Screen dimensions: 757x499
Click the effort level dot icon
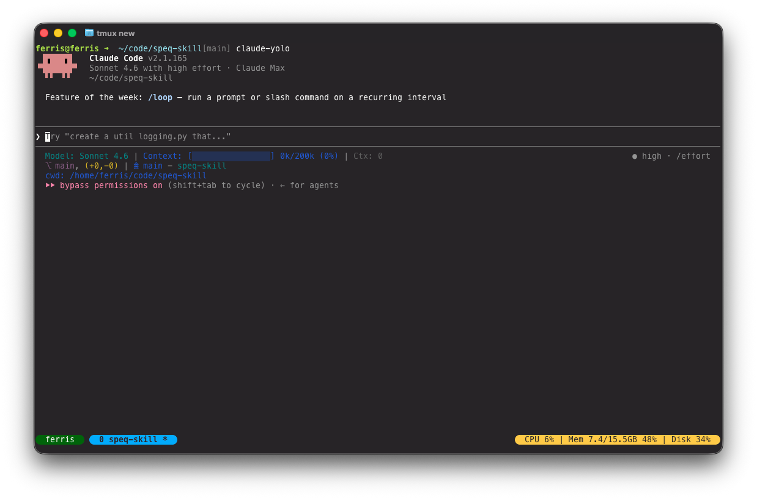pyautogui.click(x=635, y=156)
